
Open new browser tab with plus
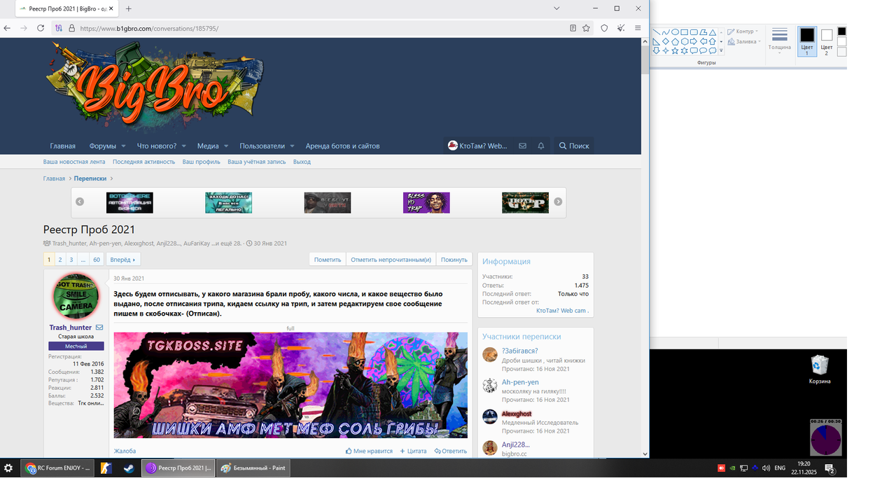[x=129, y=8]
